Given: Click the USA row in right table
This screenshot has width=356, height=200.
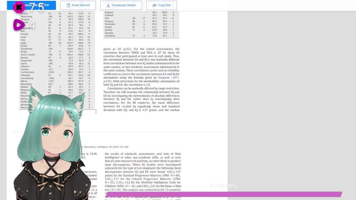Looking at the screenshot, I should pyautogui.click(x=139, y=18).
